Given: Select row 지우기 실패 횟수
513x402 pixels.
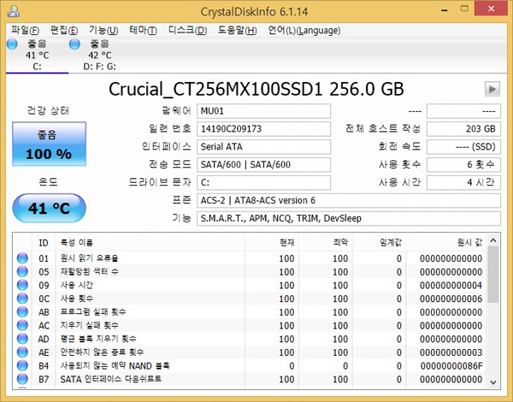Looking at the screenshot, I should pos(250,325).
